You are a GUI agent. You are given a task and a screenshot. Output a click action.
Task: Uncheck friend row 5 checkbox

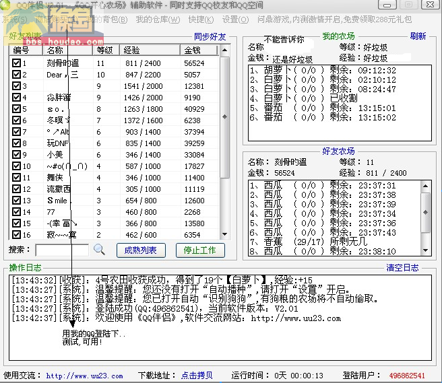16,108
